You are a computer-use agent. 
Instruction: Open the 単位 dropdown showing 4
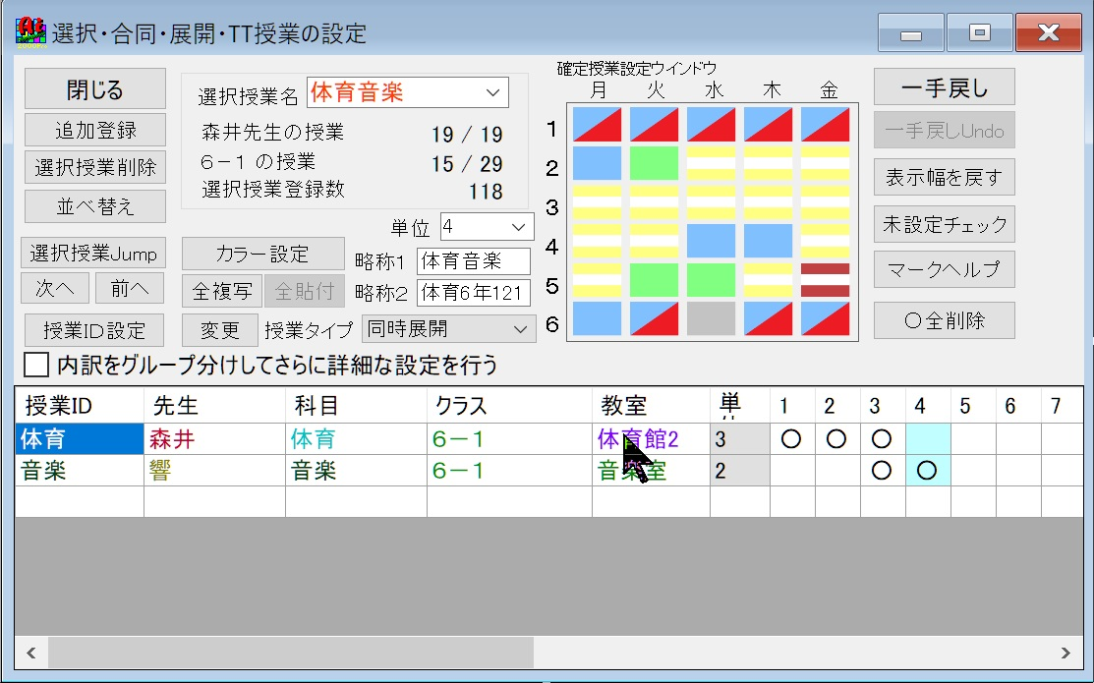[487, 227]
